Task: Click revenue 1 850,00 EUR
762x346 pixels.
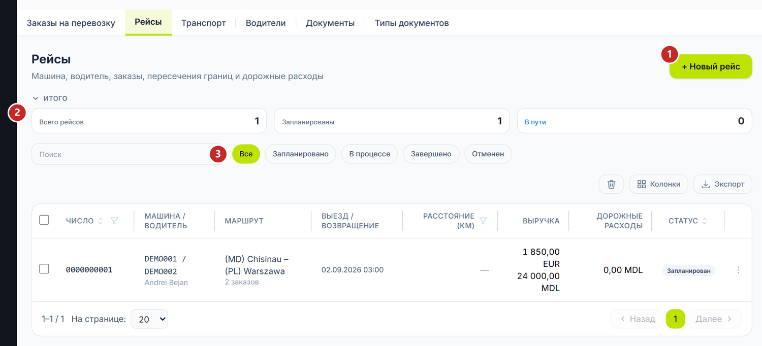Action: (x=541, y=258)
